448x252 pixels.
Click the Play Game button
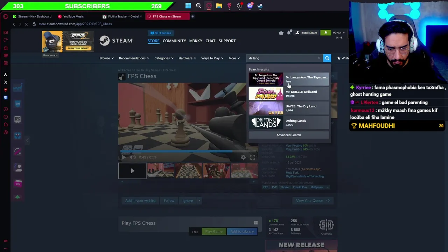pos(214,231)
